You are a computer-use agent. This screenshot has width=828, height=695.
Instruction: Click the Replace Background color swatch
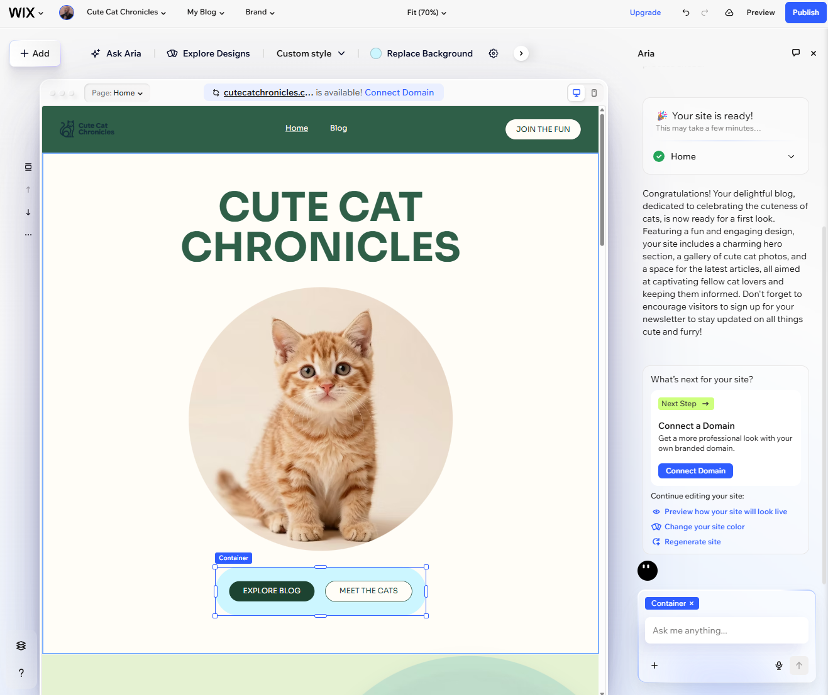pos(375,53)
